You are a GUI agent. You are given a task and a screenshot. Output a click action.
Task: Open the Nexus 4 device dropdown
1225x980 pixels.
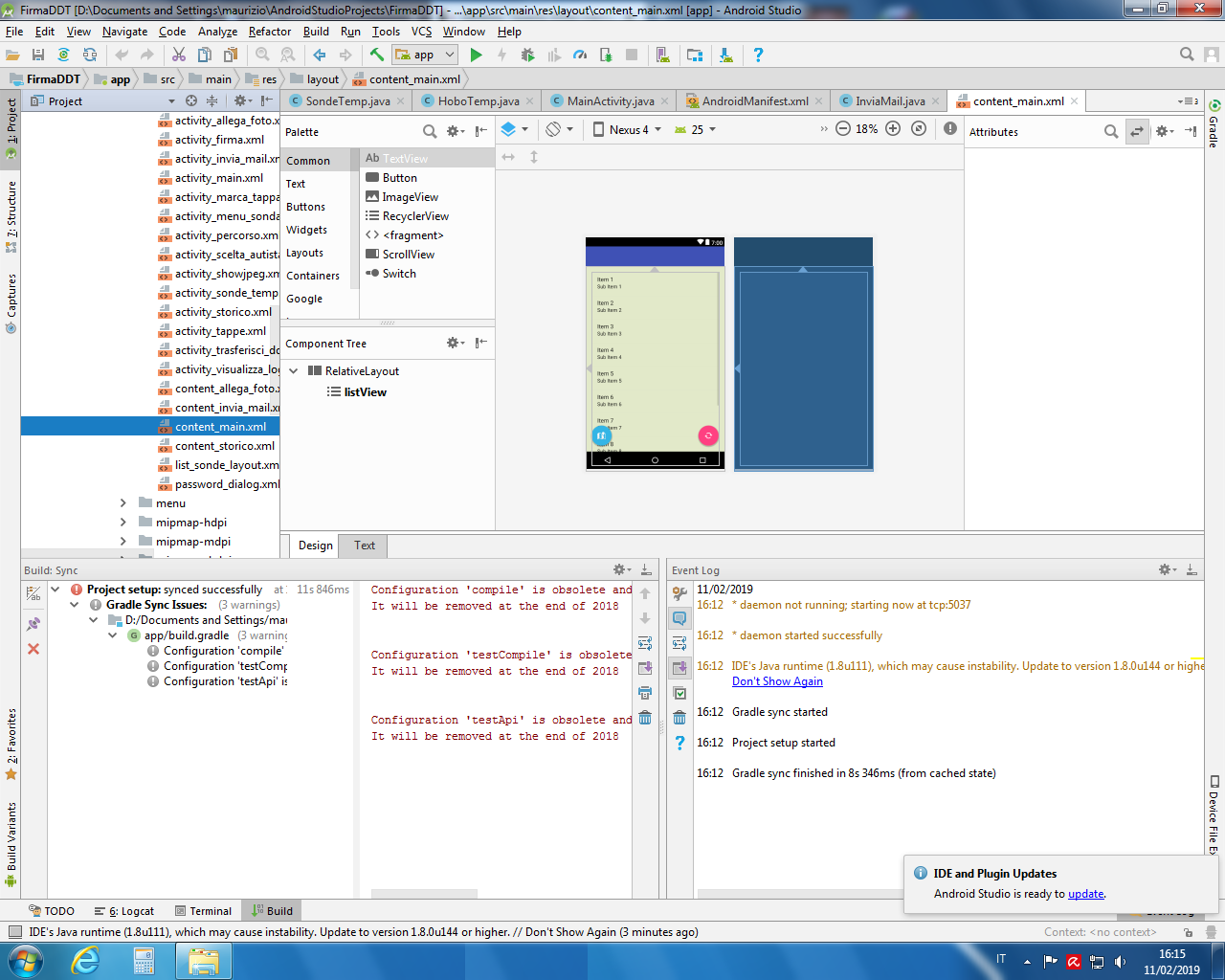point(627,129)
